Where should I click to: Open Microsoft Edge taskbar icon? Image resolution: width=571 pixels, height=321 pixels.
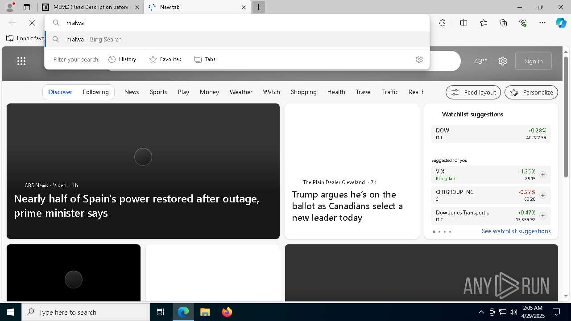[183, 312]
